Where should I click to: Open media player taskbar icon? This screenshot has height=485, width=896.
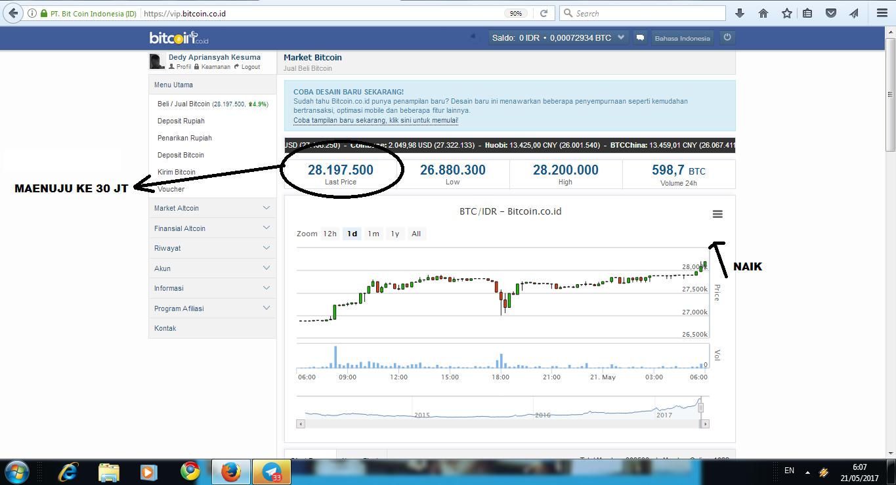coord(149,472)
